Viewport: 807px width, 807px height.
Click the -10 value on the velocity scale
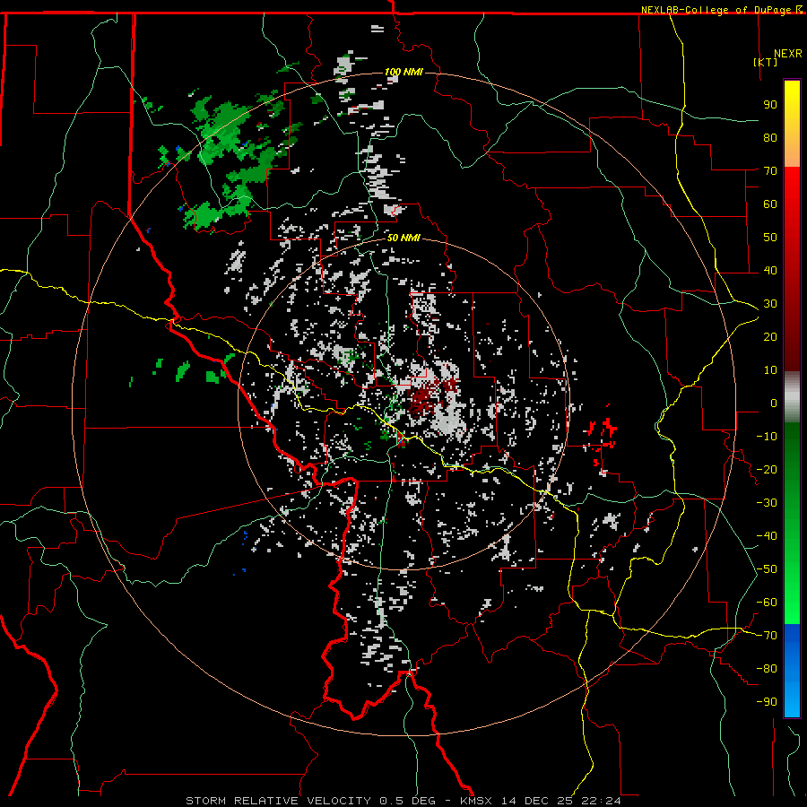tap(767, 437)
